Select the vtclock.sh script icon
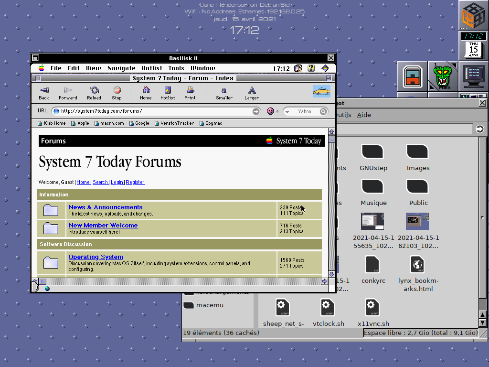This screenshot has width=489, height=367. point(328,307)
